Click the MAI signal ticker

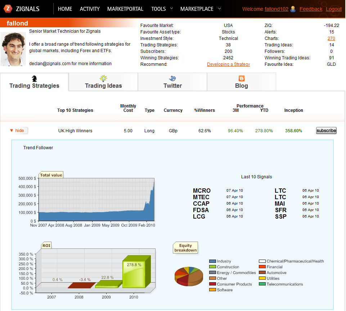click(280, 203)
